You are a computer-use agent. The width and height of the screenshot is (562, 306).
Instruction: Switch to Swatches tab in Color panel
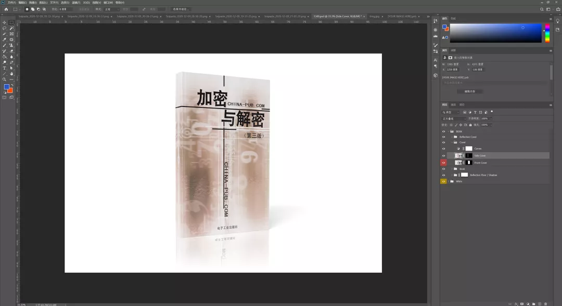(x=453, y=19)
